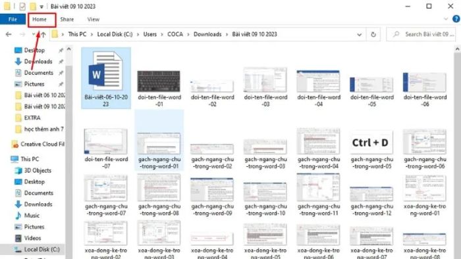
Task: Expand the address bar history dropdown
Action: pos(360,35)
